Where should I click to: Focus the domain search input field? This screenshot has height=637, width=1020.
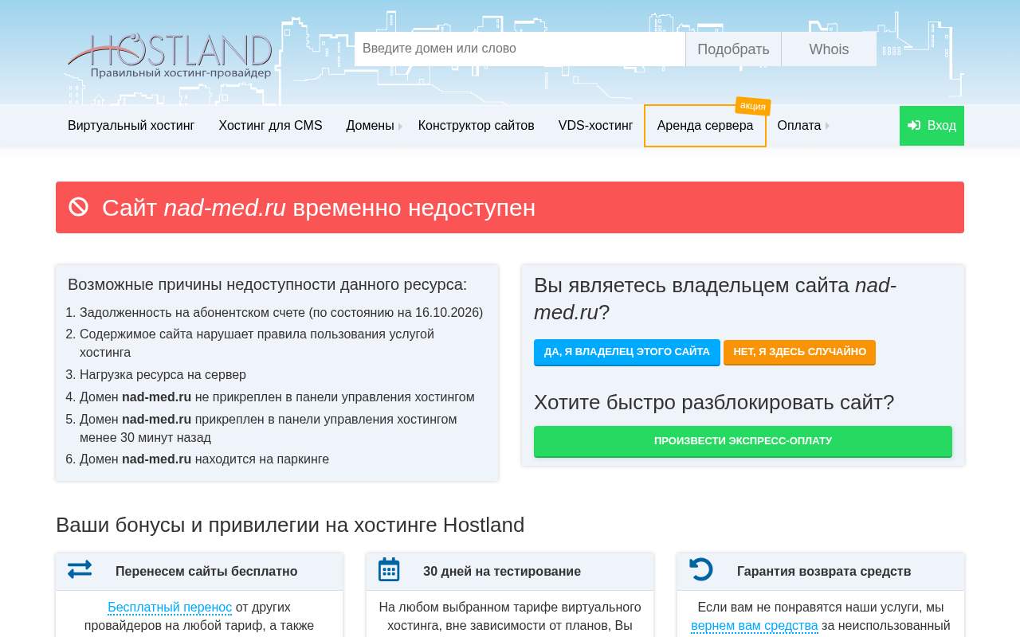coord(520,49)
